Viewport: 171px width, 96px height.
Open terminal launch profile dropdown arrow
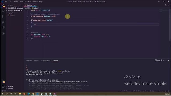pos(163,60)
